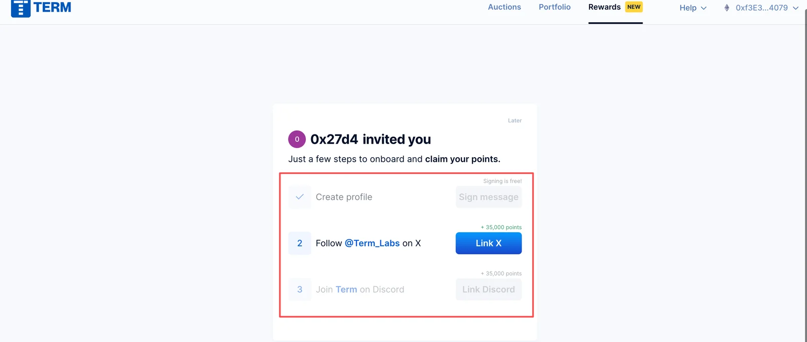This screenshot has width=807, height=342.
Task: Expand the Help dropdown chevron
Action: click(x=704, y=8)
